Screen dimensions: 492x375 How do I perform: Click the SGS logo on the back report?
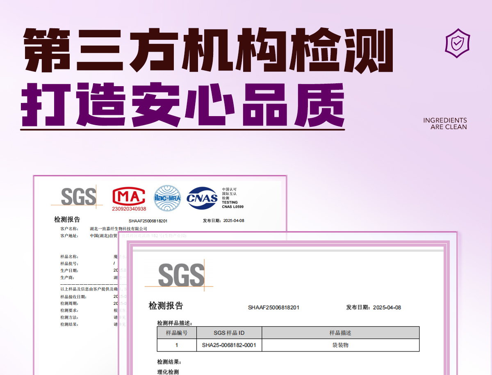[x=78, y=197]
